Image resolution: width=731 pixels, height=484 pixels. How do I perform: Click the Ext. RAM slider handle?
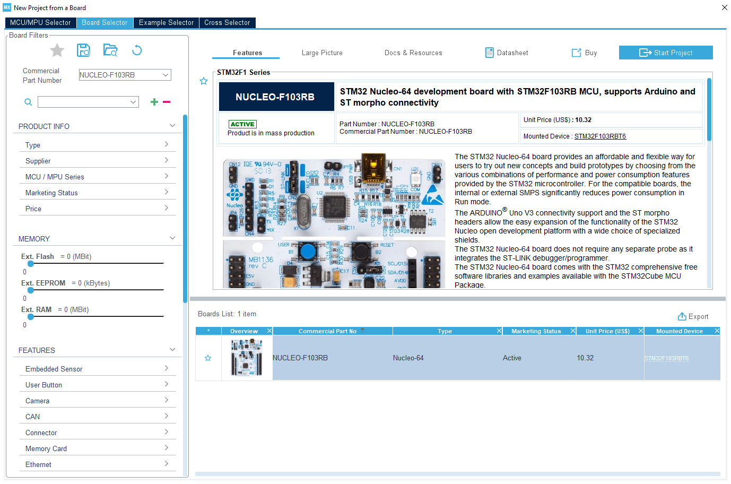[x=31, y=317]
